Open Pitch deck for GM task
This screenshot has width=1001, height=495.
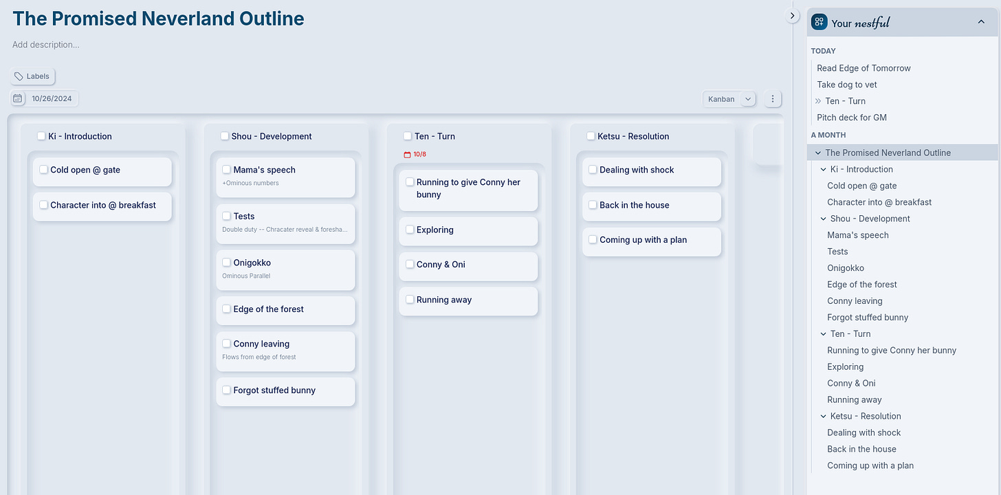point(852,118)
